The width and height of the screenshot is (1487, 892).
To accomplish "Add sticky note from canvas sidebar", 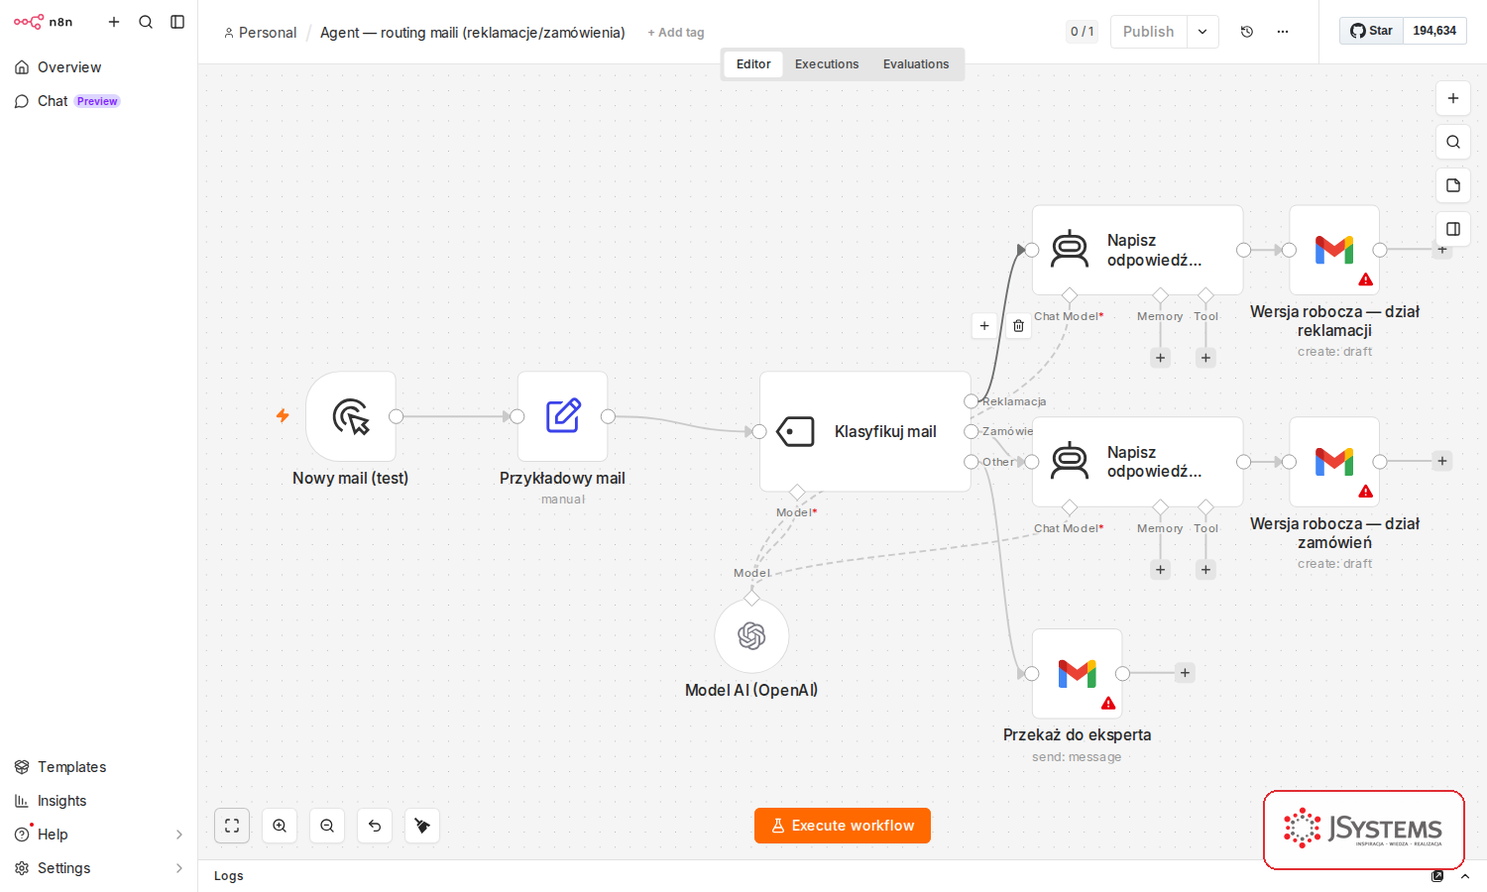I will pyautogui.click(x=1453, y=185).
